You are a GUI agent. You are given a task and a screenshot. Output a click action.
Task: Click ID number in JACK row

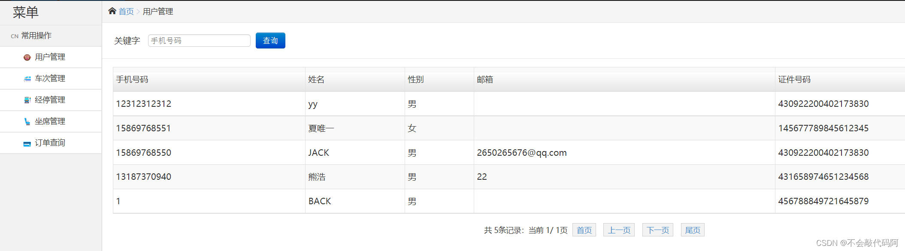pos(823,153)
